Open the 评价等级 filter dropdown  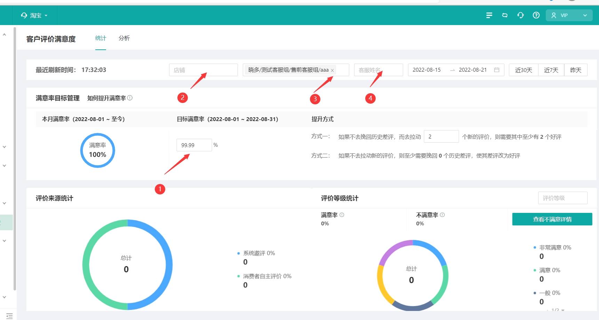tap(563, 198)
